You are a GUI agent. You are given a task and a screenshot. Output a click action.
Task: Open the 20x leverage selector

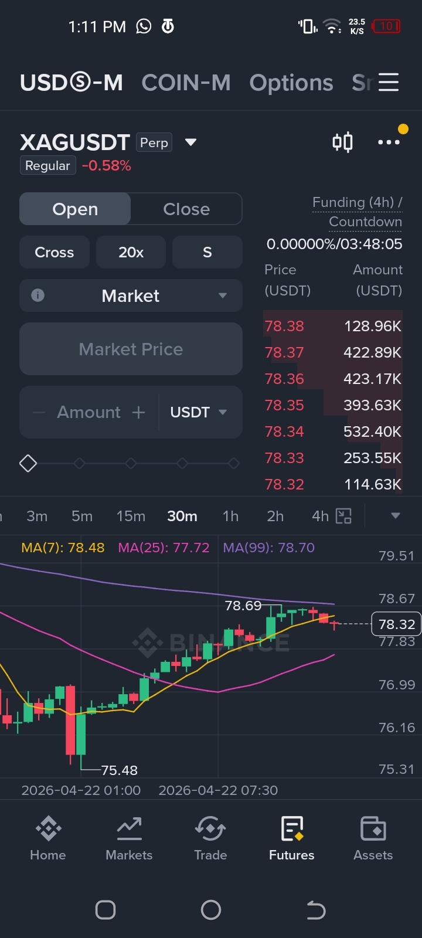click(131, 252)
